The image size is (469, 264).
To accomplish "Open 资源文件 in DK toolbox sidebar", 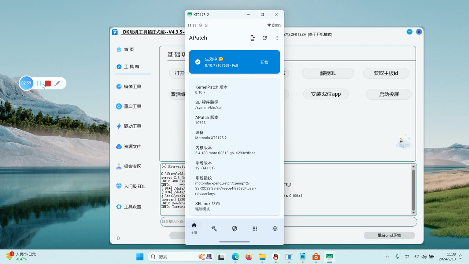I will tap(129, 146).
